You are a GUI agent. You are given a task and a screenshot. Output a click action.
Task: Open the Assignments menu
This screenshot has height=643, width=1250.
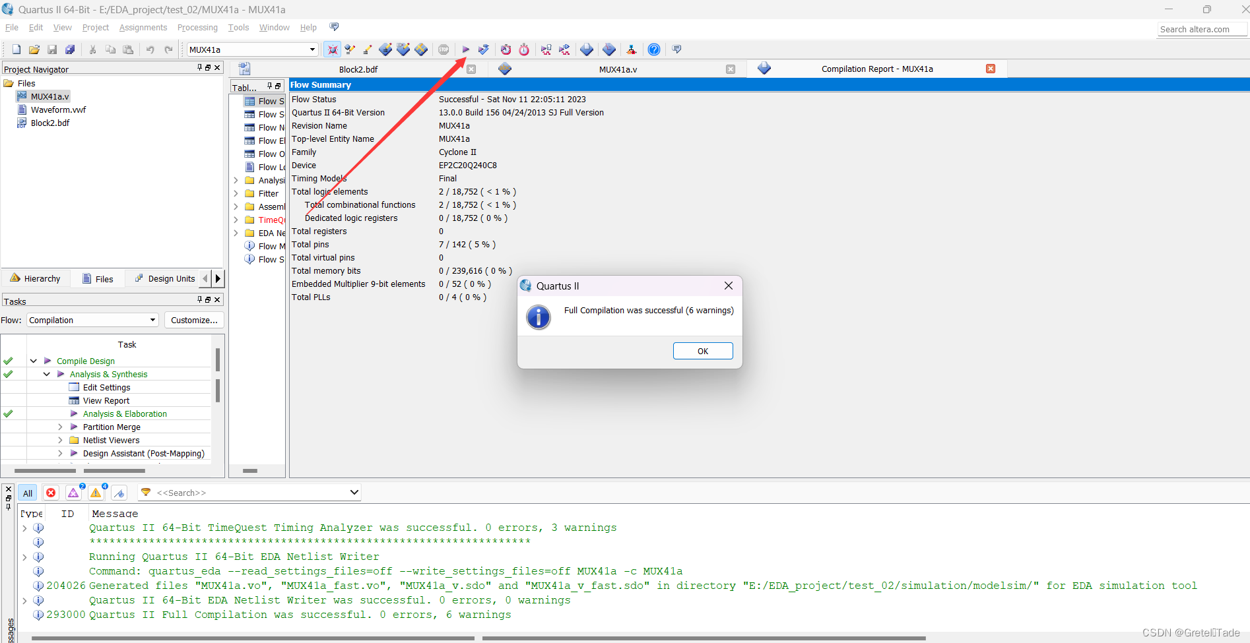click(x=143, y=28)
